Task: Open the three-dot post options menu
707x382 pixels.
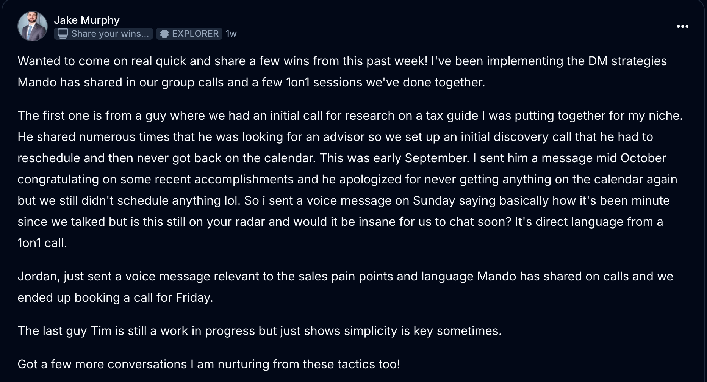Action: pos(682,27)
